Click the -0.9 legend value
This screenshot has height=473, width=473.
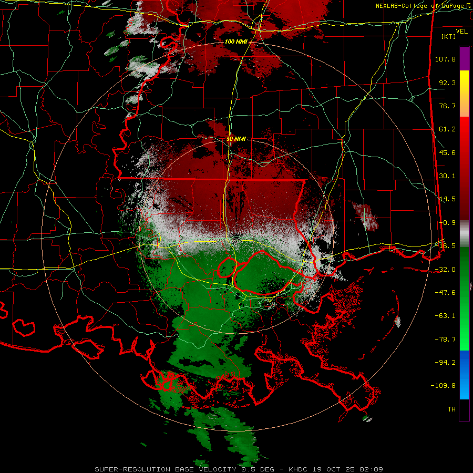(x=447, y=223)
